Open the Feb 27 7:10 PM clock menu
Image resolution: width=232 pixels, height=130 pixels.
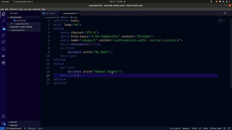tap(116, 1)
